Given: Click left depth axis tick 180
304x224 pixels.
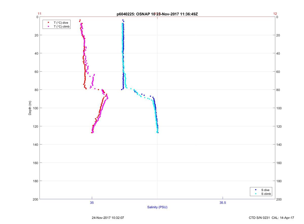Looking at the screenshot, I should click(x=36, y=181).
